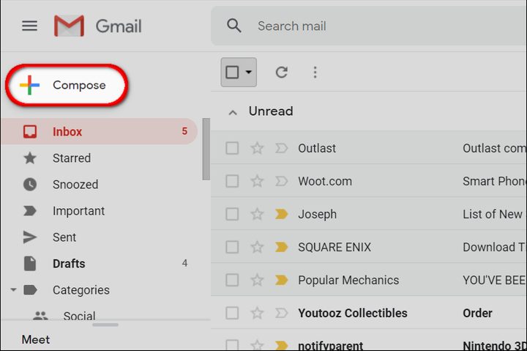Click the sidebar vertical scrollbar
Viewport: 527px width, 351px height.
(x=206, y=149)
